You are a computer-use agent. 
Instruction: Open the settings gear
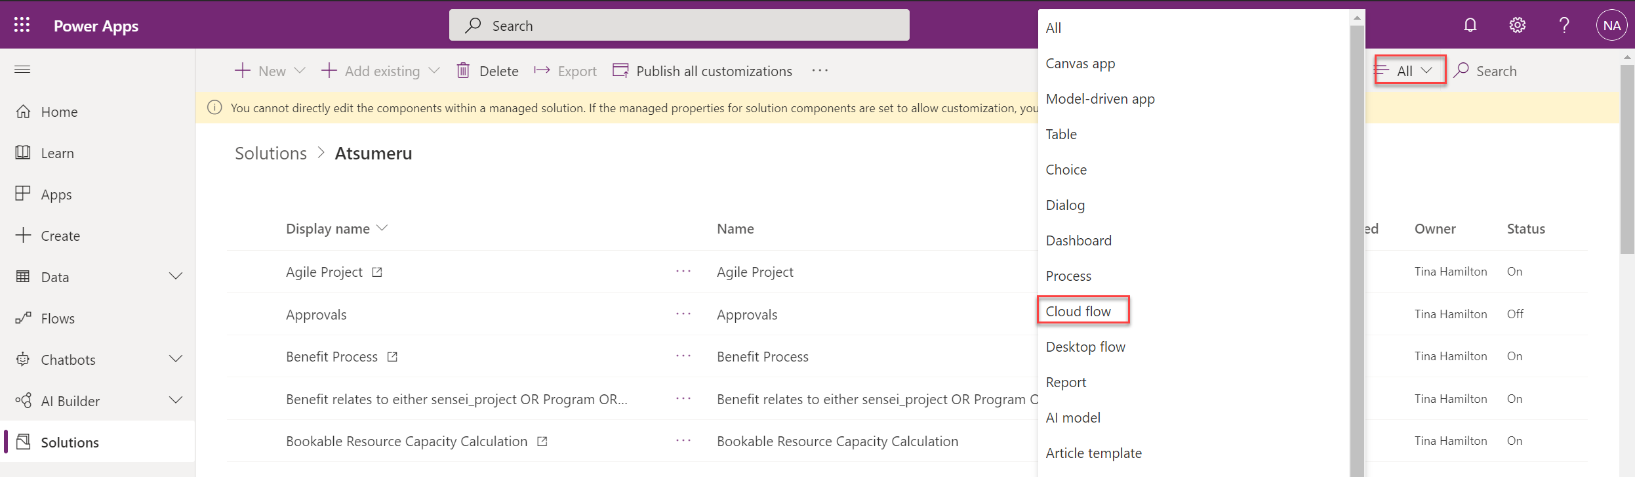[1517, 25]
